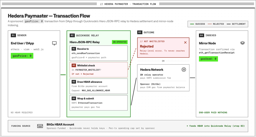Click the gray gasPrice: 0 code chip in subtitle
The width and height of the screenshot is (256, 137).
click(x=34, y=22)
